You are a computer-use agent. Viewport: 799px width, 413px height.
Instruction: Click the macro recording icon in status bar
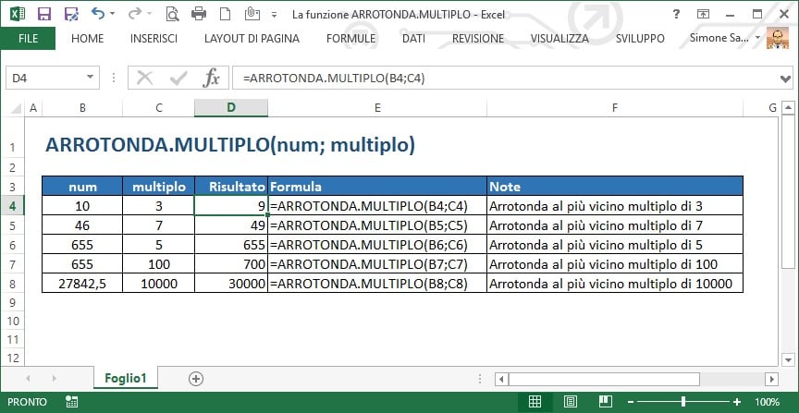72,402
